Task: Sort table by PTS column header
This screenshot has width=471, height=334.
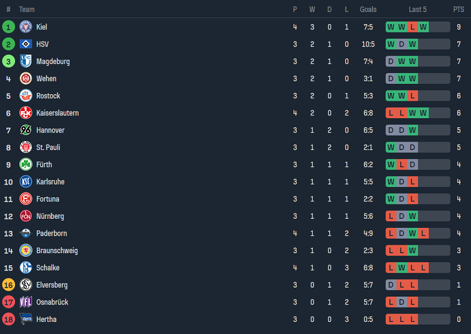Action: pyautogui.click(x=459, y=10)
